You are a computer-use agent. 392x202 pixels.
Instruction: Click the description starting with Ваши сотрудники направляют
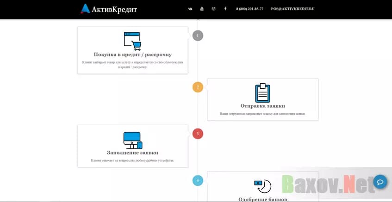coord(263,114)
